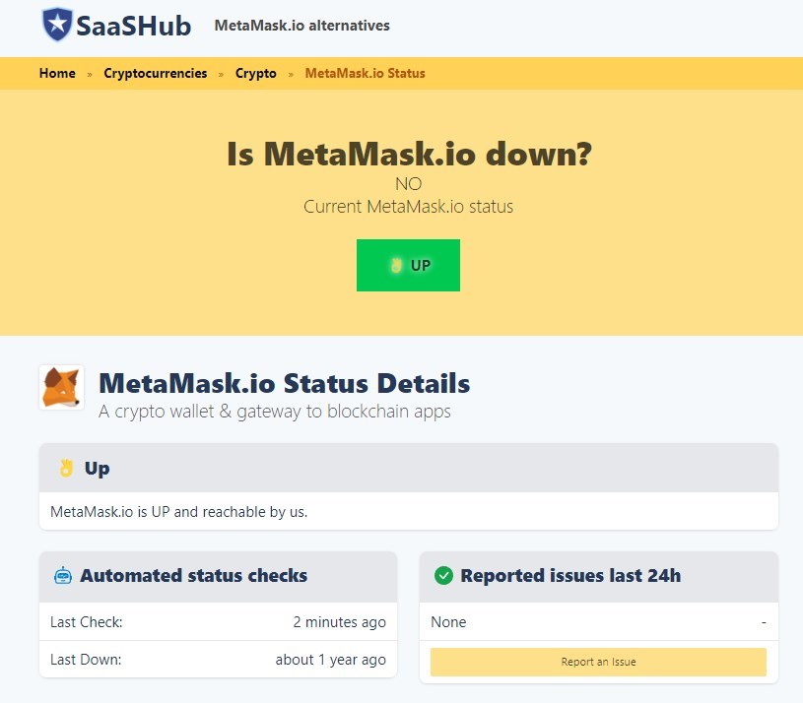Click the SaaSHub shield logo icon
Screen dimensions: 803x703
click(57, 24)
